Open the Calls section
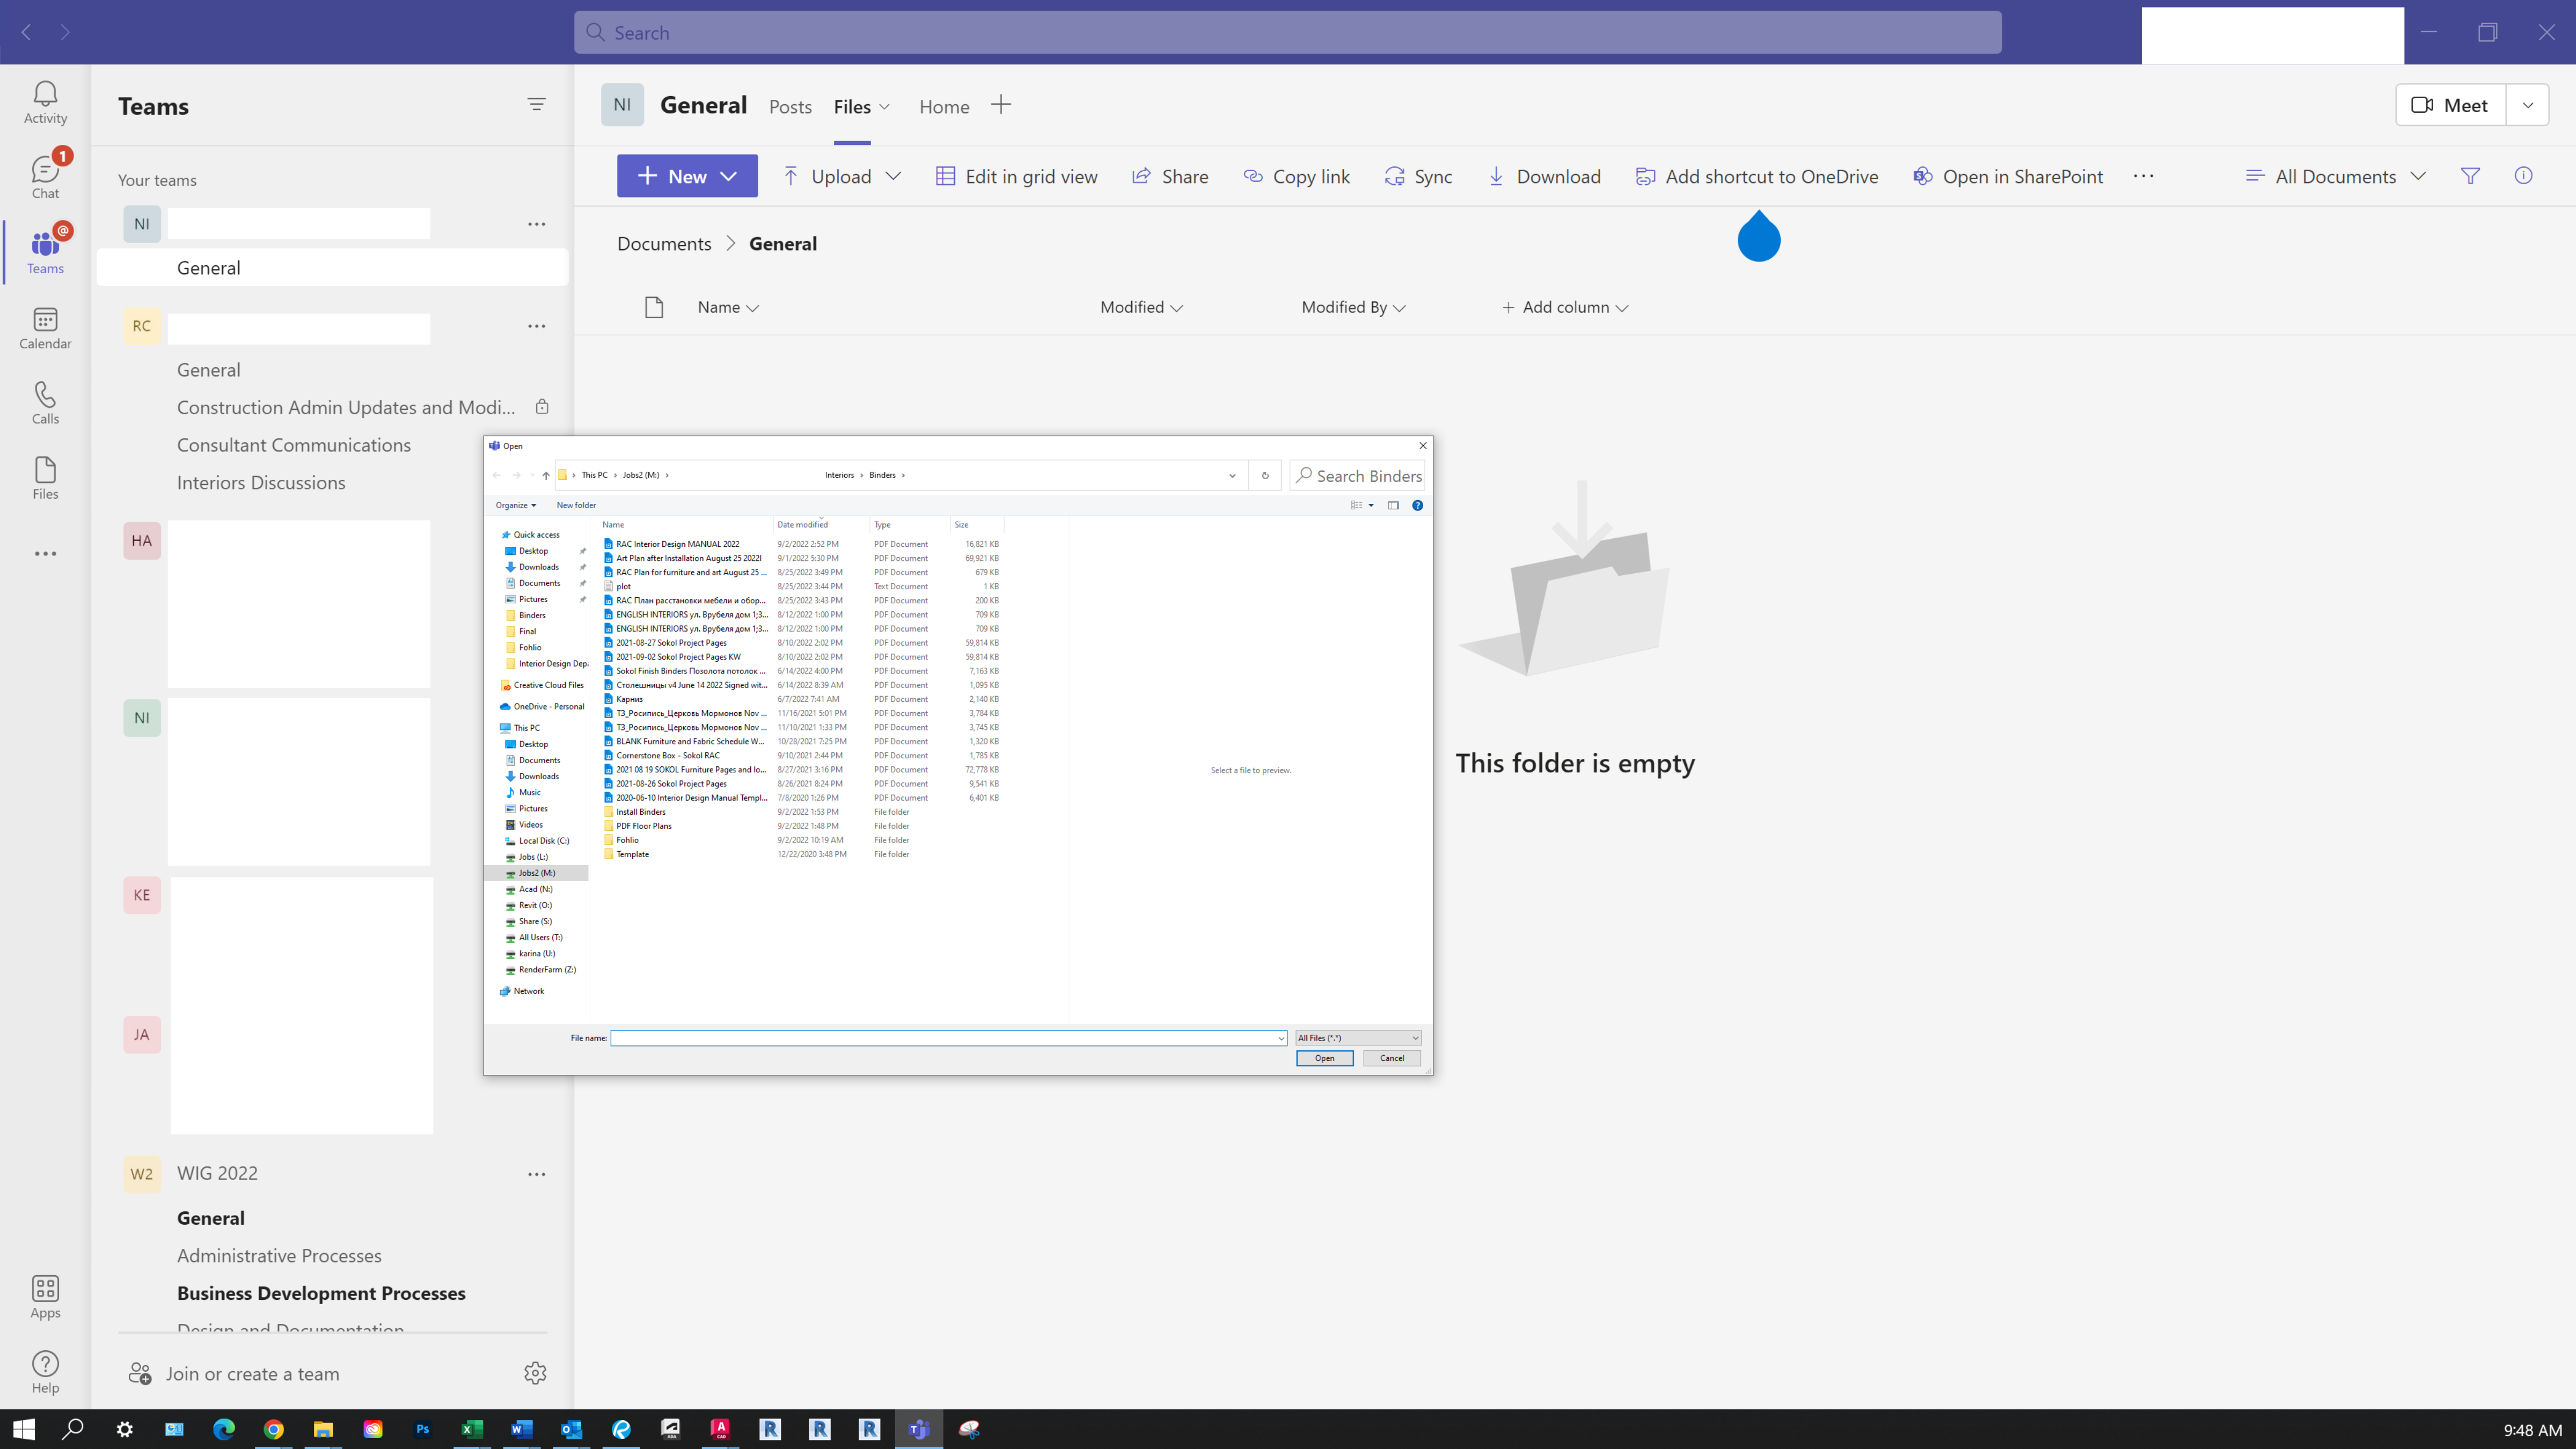Image resolution: width=2576 pixels, height=1449 pixels. tap(45, 402)
